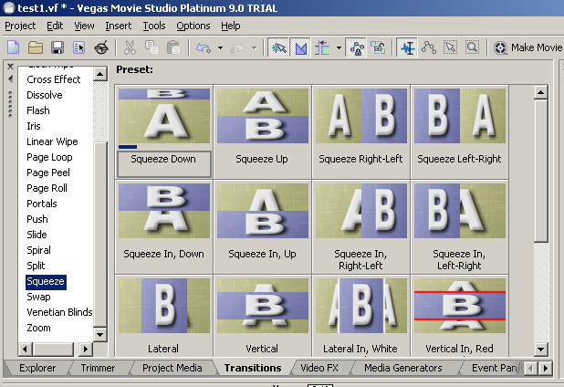Select Page Loop transition
The width and height of the screenshot is (564, 387).
click(49, 157)
